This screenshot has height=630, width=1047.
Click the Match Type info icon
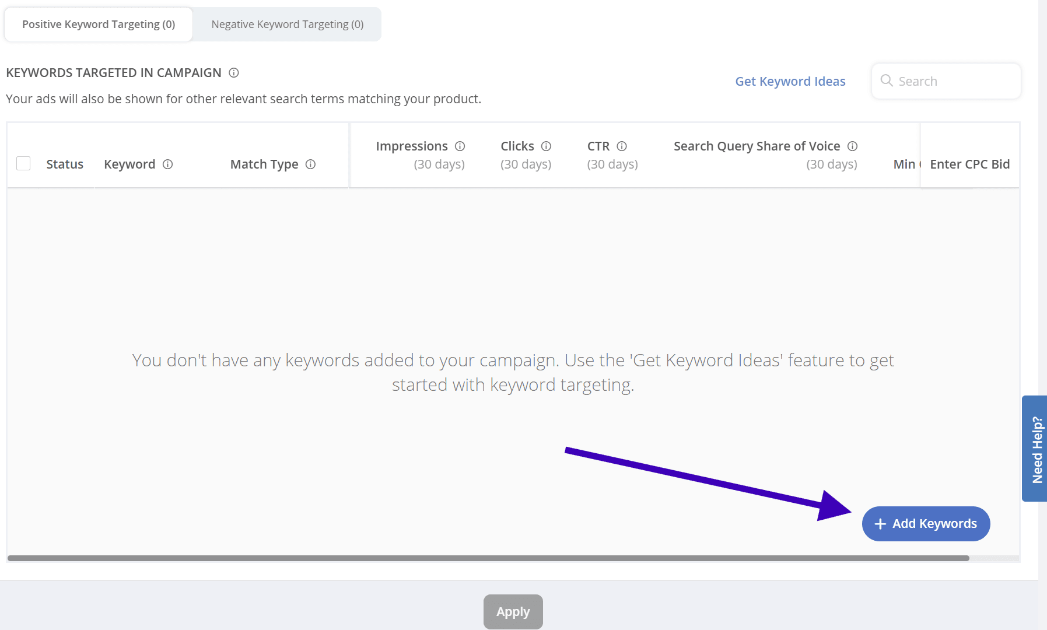pos(311,164)
